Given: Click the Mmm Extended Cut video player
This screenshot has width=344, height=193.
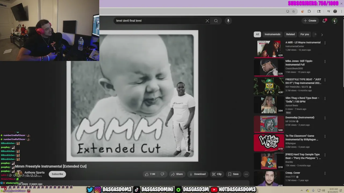Looking at the screenshot, I should pos(132,96).
